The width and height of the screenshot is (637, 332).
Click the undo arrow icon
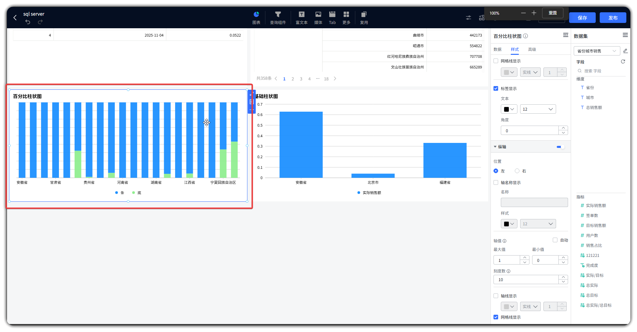(28, 22)
